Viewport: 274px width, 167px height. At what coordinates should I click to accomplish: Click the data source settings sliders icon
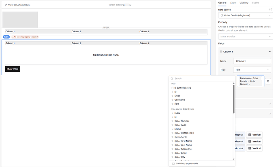click(270, 10)
